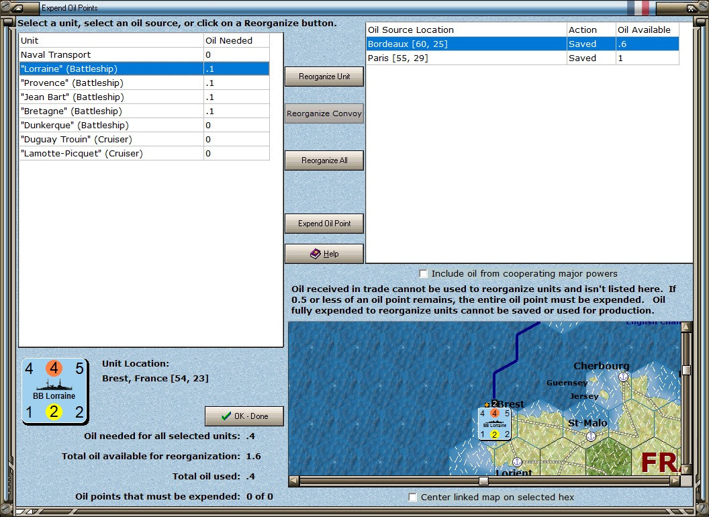Select the "Lamotte-Picquet" (Cruiser) row
This screenshot has height=517, width=709.
pos(144,153)
